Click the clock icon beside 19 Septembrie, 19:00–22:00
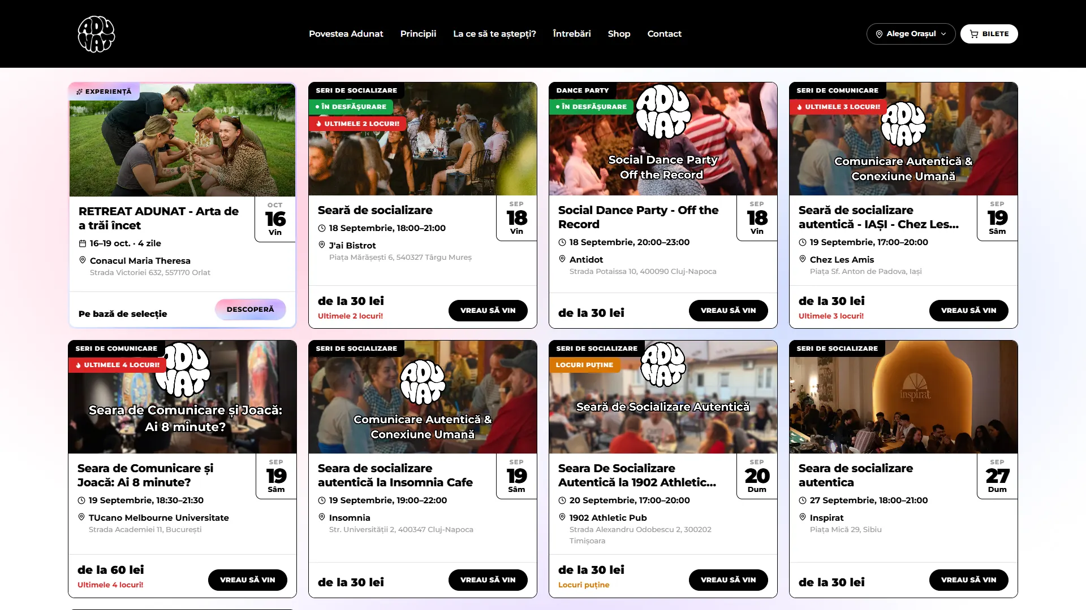 click(x=322, y=500)
